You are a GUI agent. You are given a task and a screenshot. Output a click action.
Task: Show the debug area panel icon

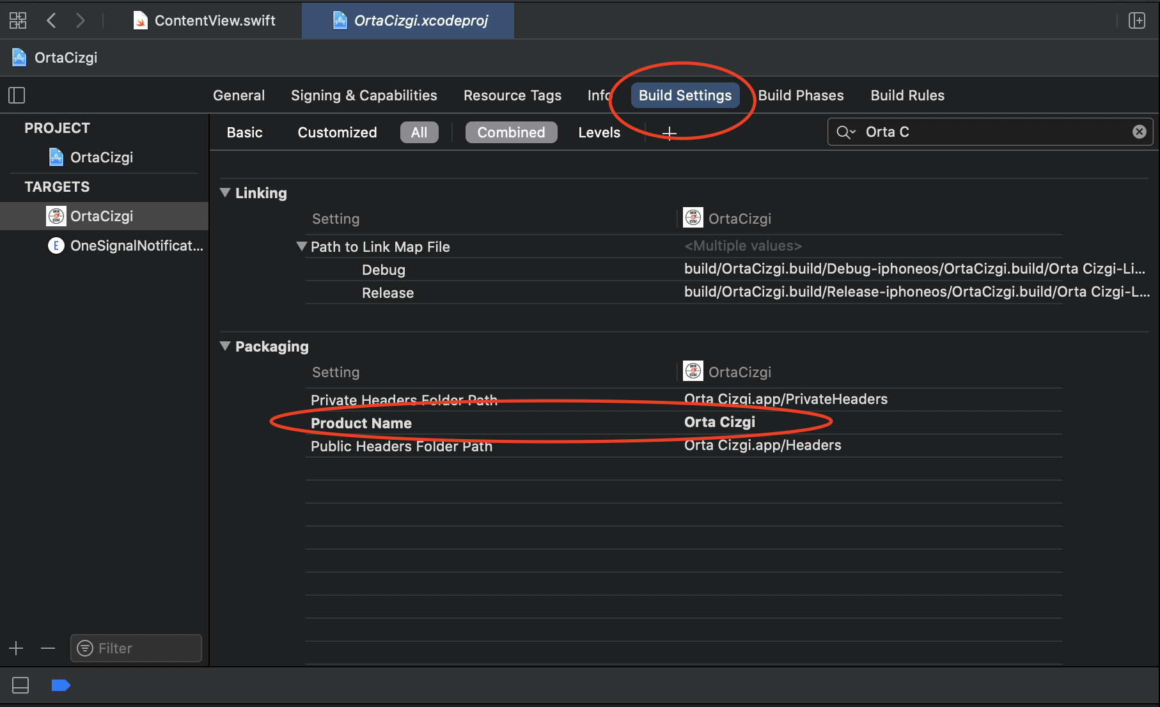pyautogui.click(x=20, y=685)
